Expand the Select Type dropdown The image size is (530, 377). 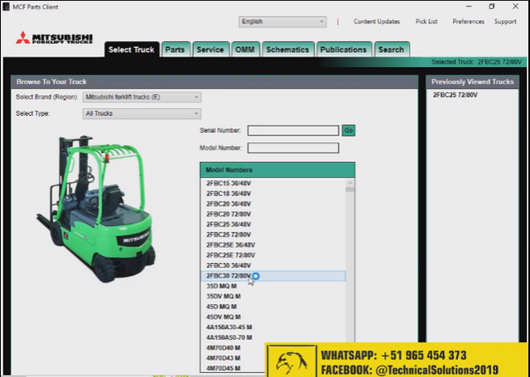(142, 112)
